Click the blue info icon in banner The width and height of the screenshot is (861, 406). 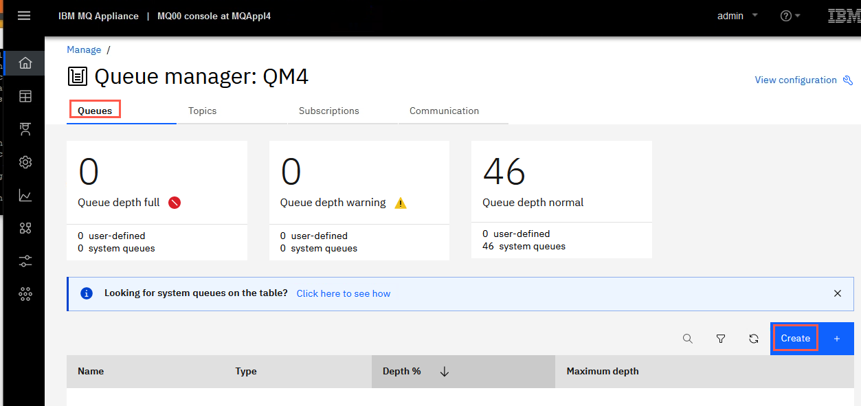pos(87,293)
